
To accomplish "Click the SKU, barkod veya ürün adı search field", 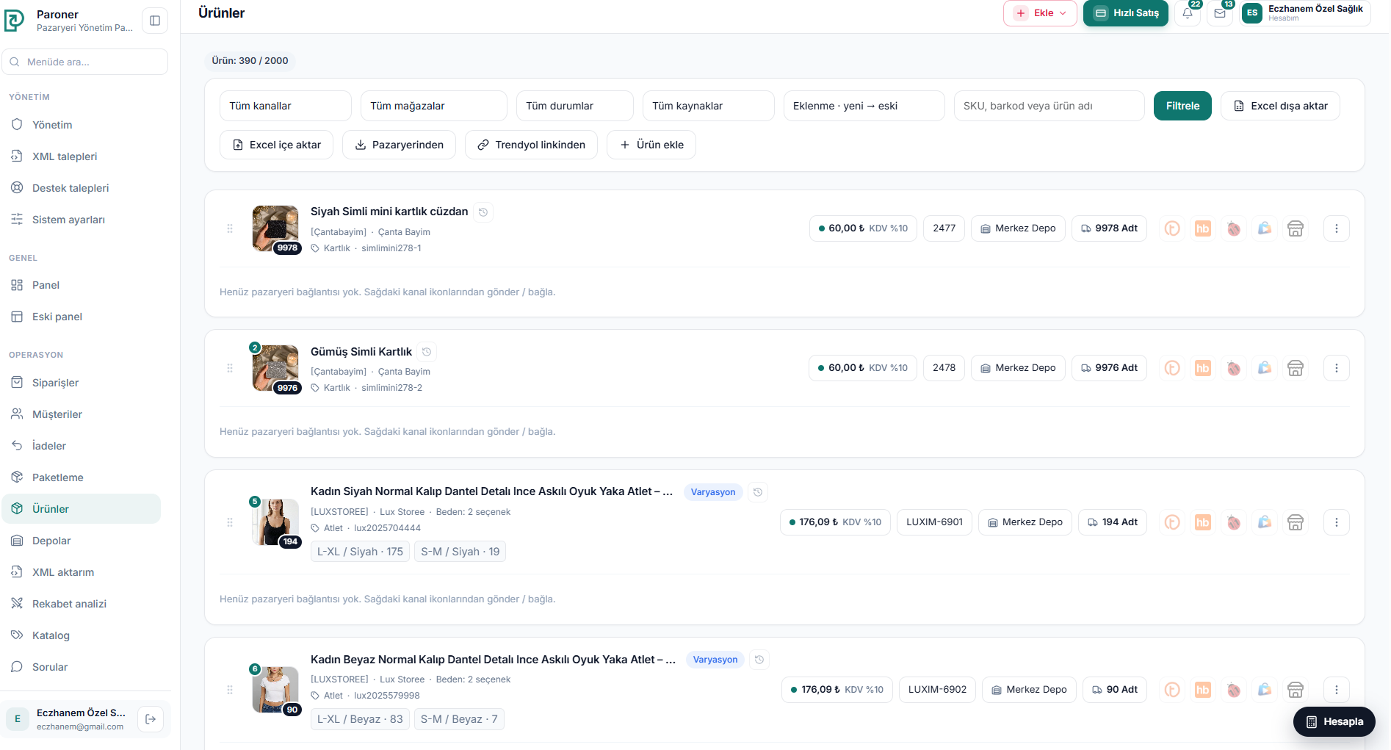I will pos(1049,106).
